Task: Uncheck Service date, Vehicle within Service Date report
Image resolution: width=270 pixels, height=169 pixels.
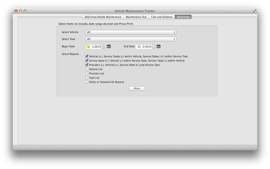Action: [x=87, y=61]
